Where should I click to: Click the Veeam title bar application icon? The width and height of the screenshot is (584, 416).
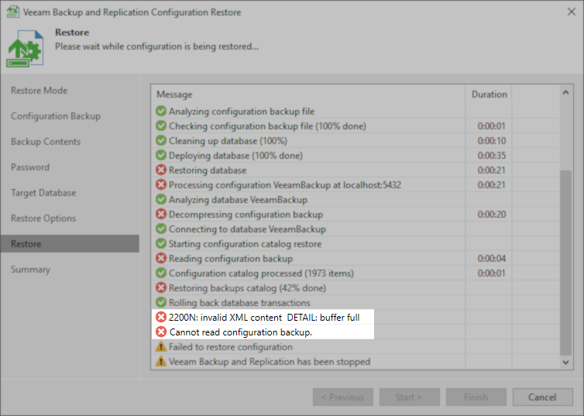tap(12, 12)
